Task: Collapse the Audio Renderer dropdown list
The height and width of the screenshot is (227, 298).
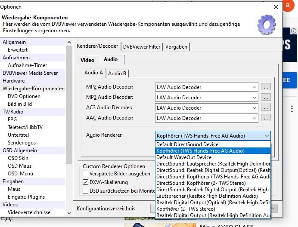Action: tap(267, 136)
